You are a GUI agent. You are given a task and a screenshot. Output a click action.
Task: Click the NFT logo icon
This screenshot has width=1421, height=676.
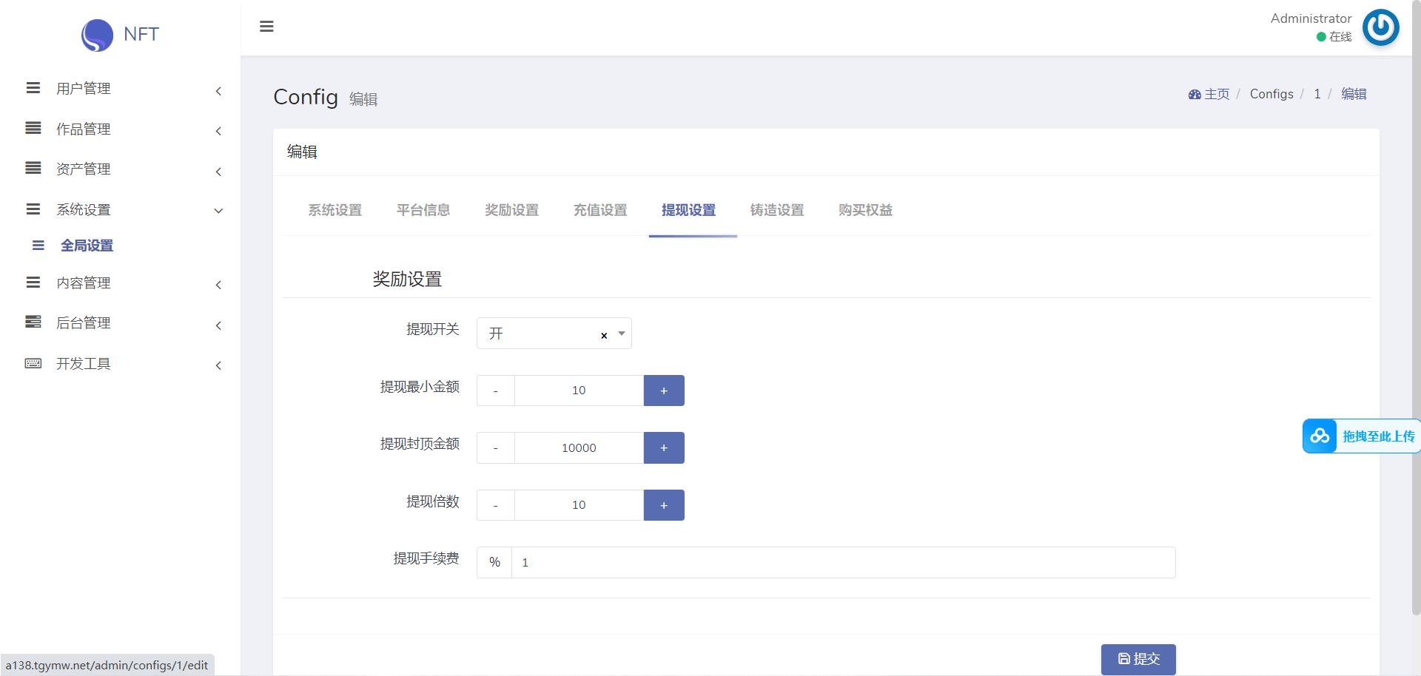[x=97, y=35]
